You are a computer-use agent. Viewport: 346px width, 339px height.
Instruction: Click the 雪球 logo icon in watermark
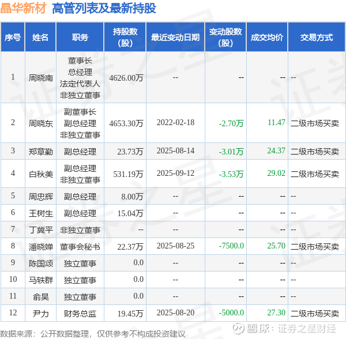click(238, 329)
